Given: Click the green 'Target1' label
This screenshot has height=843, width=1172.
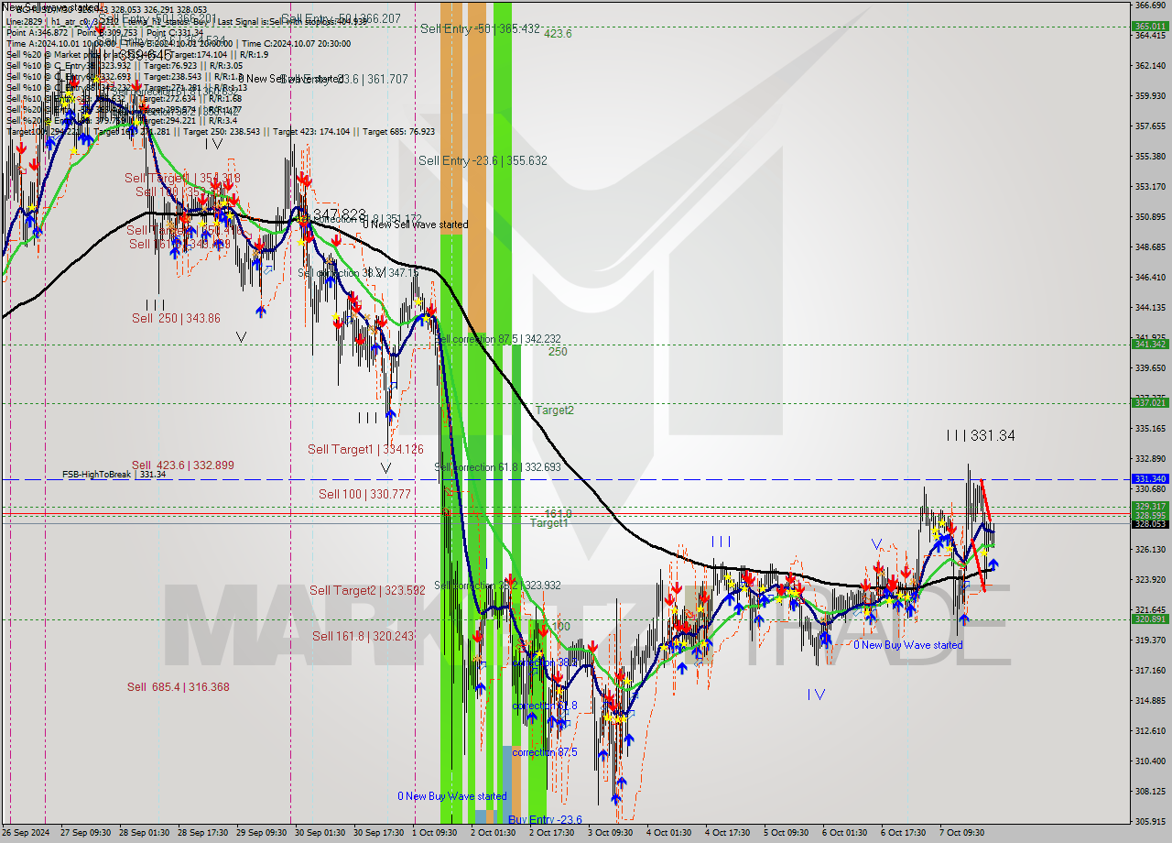Looking at the screenshot, I should click(x=549, y=522).
